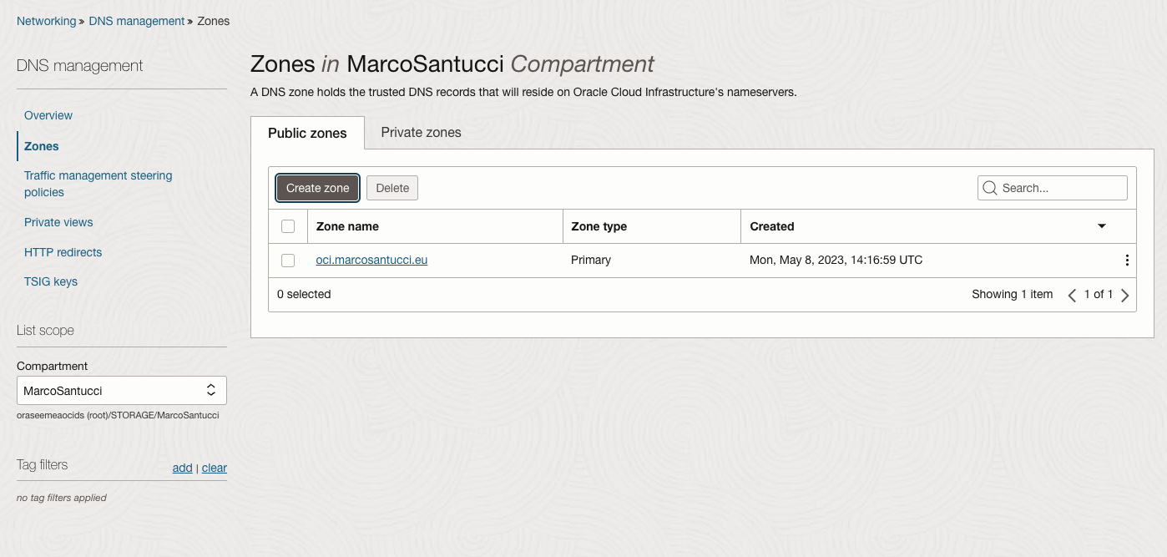1167x557 pixels.
Task: Click the previous page arrow
Action: click(x=1072, y=295)
